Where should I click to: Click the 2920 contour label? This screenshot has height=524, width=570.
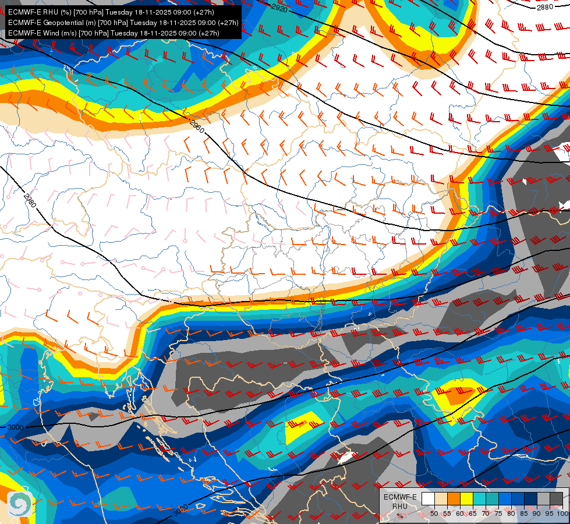[279, 7]
